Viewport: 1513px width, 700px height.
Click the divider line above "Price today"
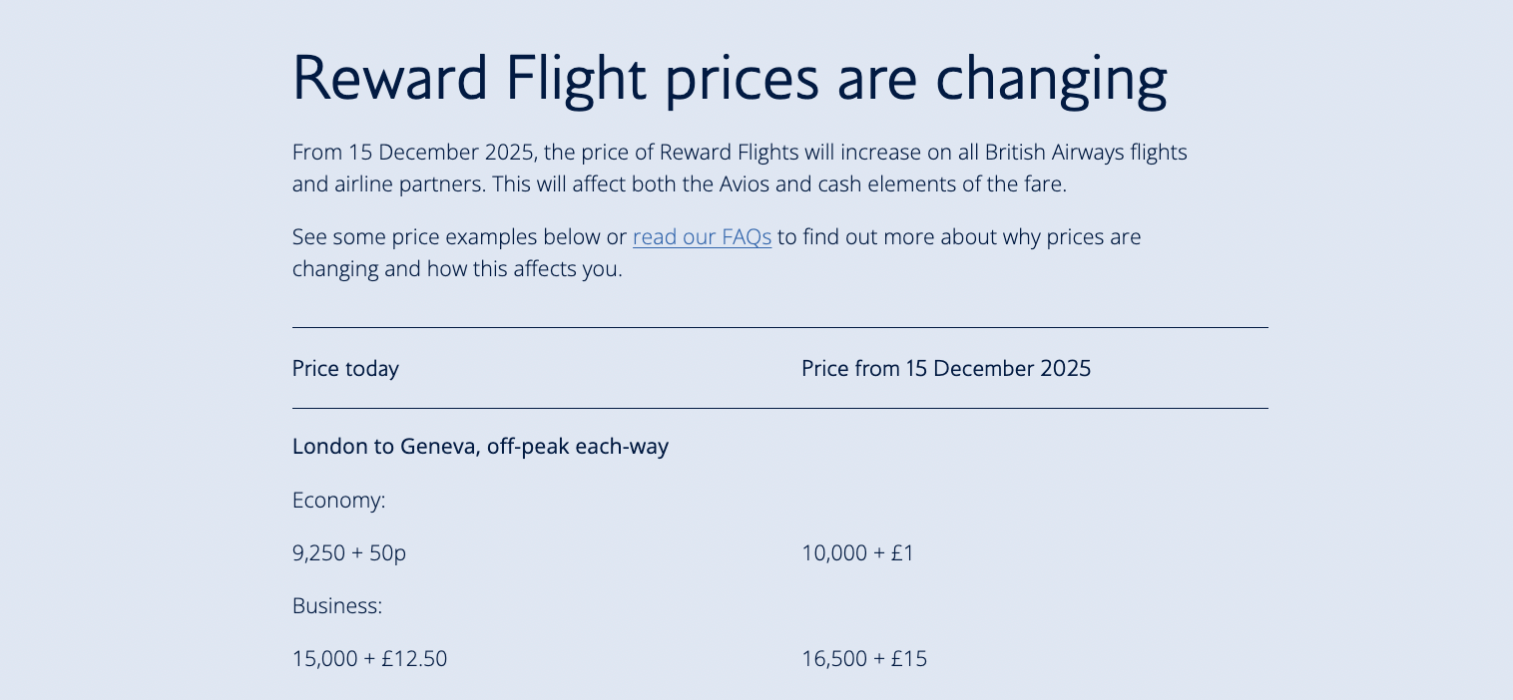[x=779, y=327]
